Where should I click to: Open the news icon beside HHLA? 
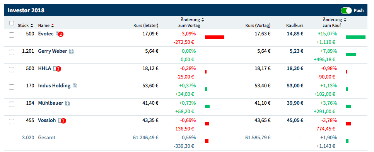coord(55,68)
